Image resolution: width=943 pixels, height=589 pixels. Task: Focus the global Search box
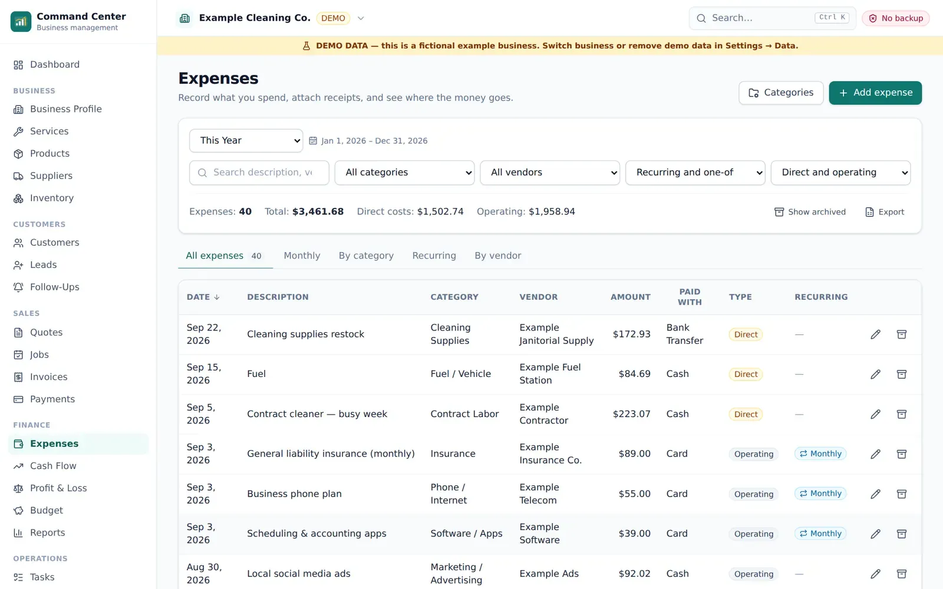pos(772,18)
